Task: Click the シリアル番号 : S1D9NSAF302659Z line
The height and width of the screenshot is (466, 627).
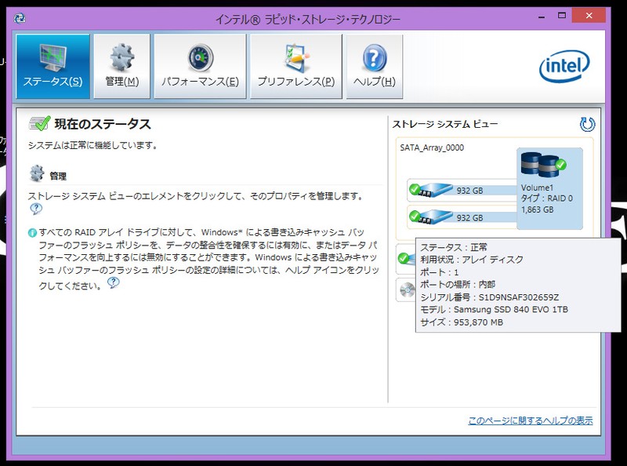Action: 489,297
